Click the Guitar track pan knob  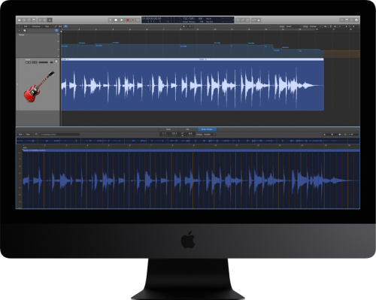(x=56, y=61)
